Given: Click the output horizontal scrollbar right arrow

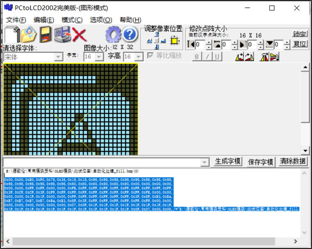Looking at the screenshot, I should [x=296, y=241].
